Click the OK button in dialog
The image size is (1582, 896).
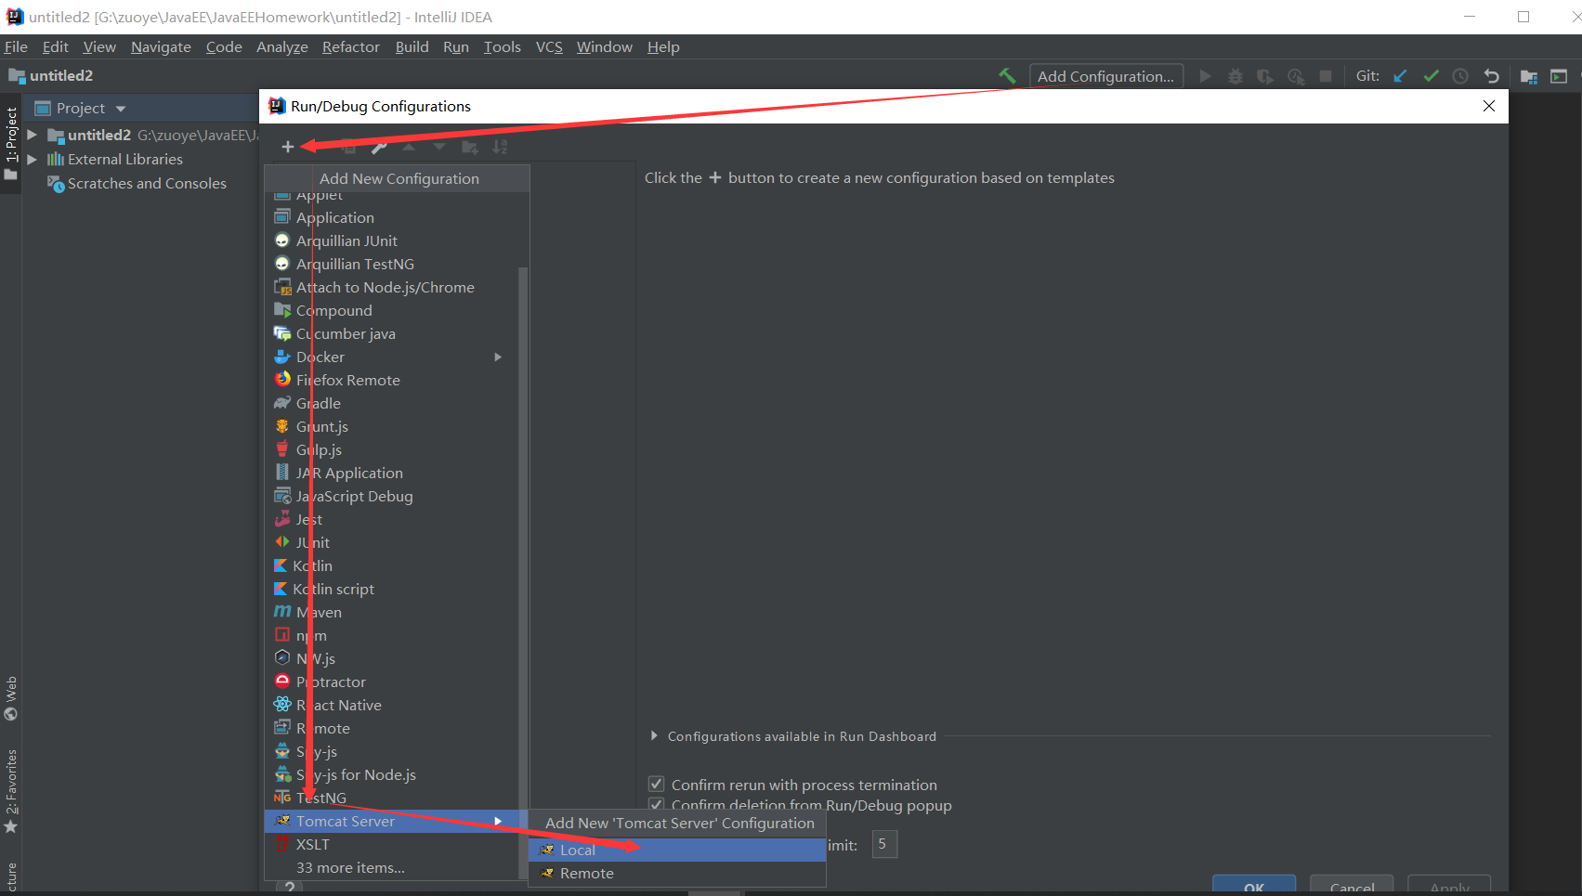1254,886
